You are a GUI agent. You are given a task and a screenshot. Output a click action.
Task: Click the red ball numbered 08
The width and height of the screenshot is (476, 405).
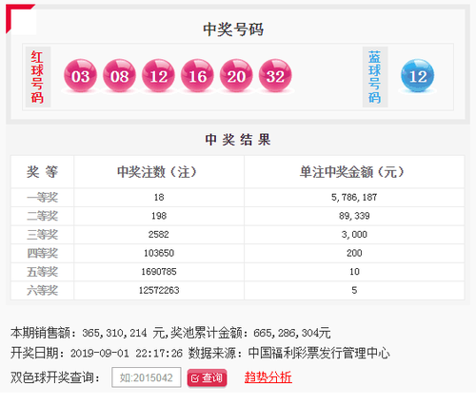pos(119,75)
